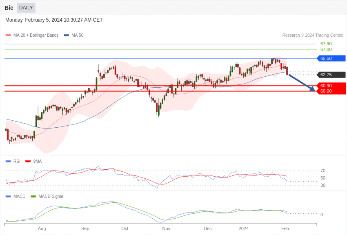Click the DAILY timeframe button

tap(26, 8)
